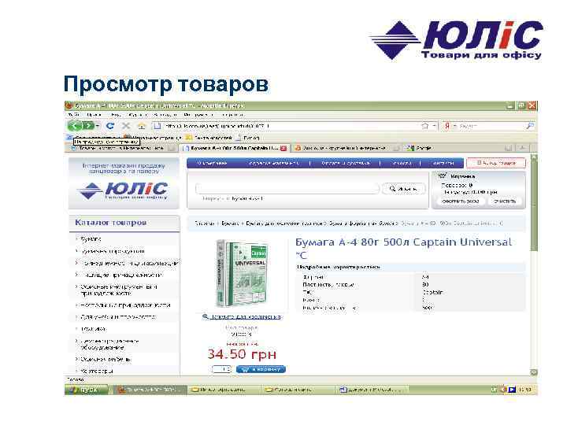Open the address bar dropdown arrow
The height and width of the screenshot is (425, 567).
435,126
